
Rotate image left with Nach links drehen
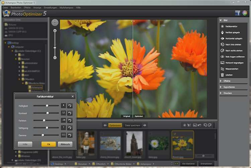pyautogui.click(x=222, y=45)
